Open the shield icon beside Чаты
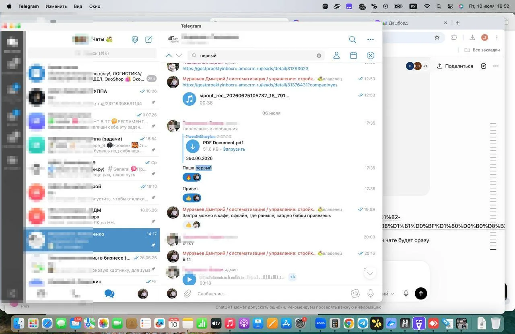Viewport: 515px width, 334px height. (135, 39)
